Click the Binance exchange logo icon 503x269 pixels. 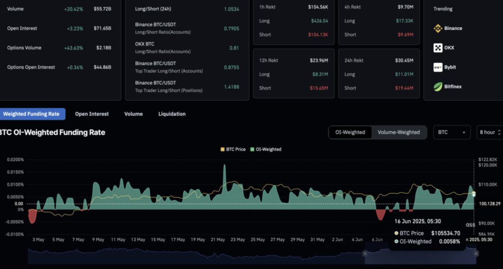[x=438, y=29]
